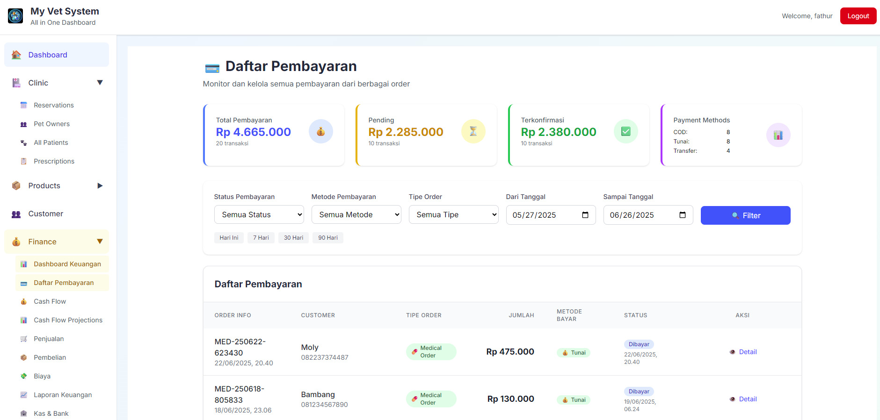The width and height of the screenshot is (880, 420).
Task: Click the Pembelian package icon
Action: click(24, 357)
